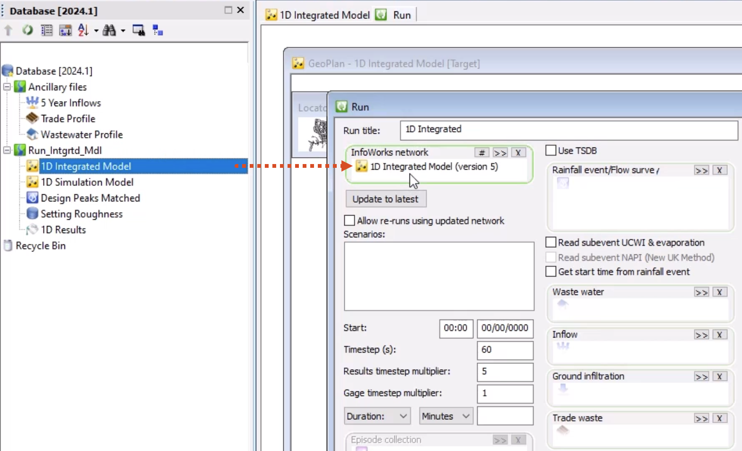Select 1D Simulation Model network
This screenshot has height=451, width=742.
tap(87, 182)
